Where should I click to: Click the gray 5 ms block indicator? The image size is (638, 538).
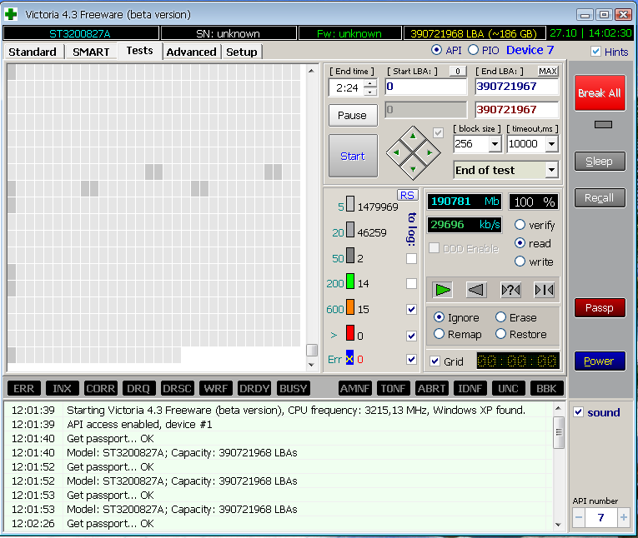click(x=350, y=204)
